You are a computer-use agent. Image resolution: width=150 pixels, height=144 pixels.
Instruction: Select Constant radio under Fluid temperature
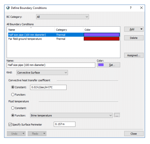click(13, 108)
